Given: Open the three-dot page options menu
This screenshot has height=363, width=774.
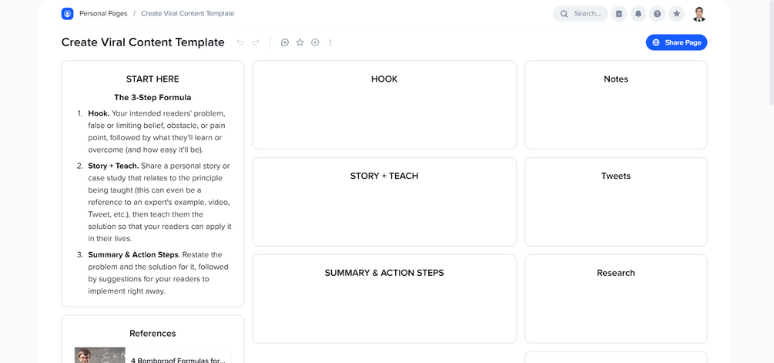Looking at the screenshot, I should coord(330,42).
